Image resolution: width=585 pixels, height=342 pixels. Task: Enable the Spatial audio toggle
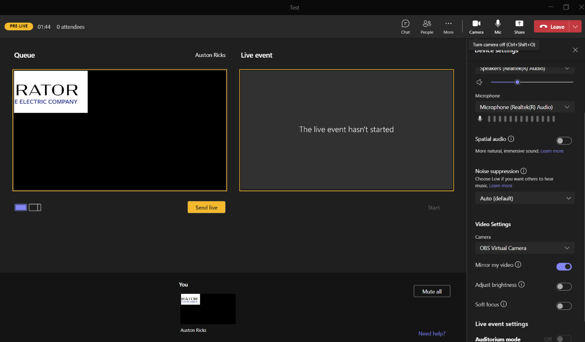click(x=563, y=141)
